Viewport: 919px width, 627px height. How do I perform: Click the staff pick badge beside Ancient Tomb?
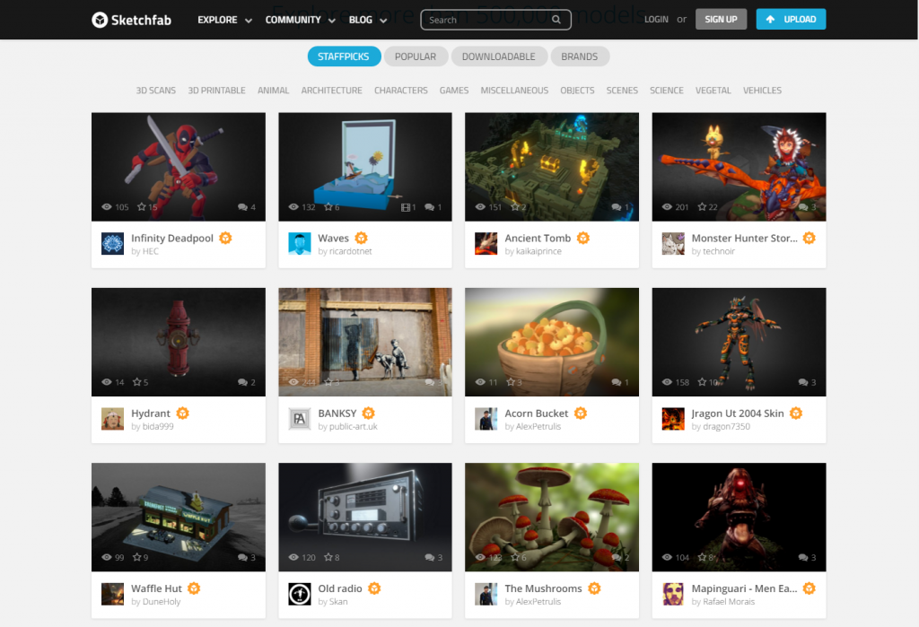click(583, 238)
